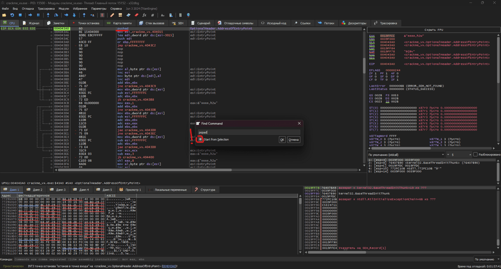
Task: Open the Дескрипторы tab
Action: (354, 23)
